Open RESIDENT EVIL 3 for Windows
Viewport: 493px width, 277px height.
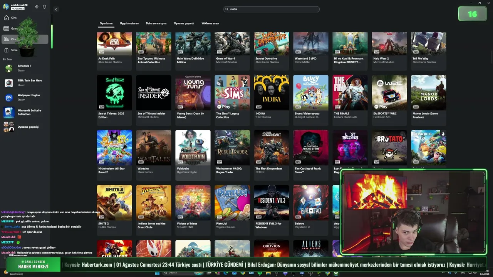[272, 210]
